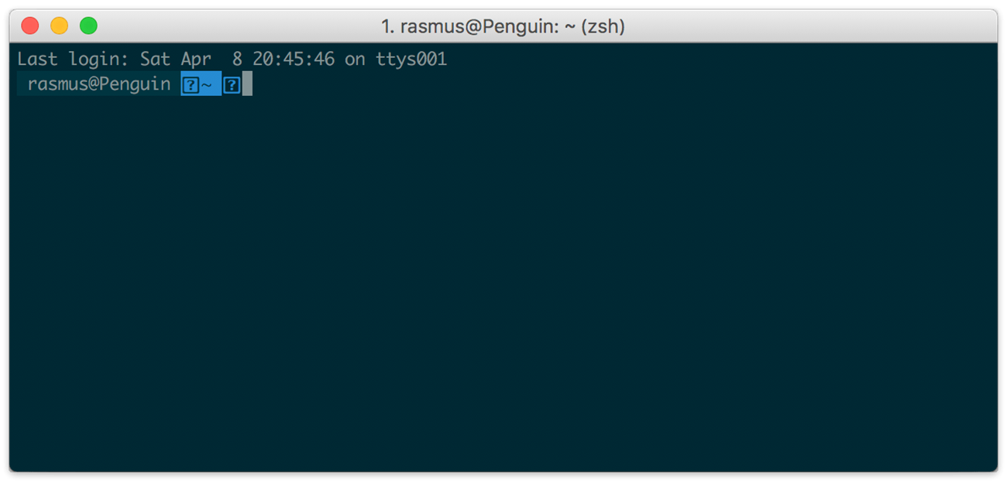Click the rasmus@Penguin prompt segment
1007x481 pixels.
coord(99,84)
